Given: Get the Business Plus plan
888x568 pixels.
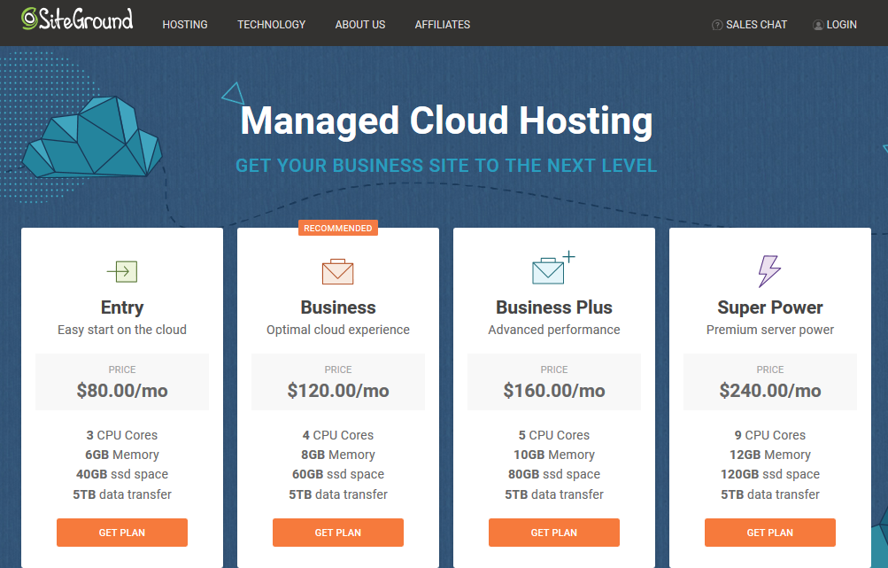Looking at the screenshot, I should 554,533.
